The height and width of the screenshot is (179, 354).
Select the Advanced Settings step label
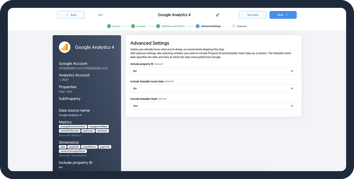click(x=211, y=26)
